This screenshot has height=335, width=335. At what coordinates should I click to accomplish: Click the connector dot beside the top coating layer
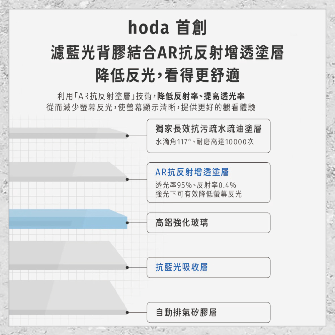point(127,136)
